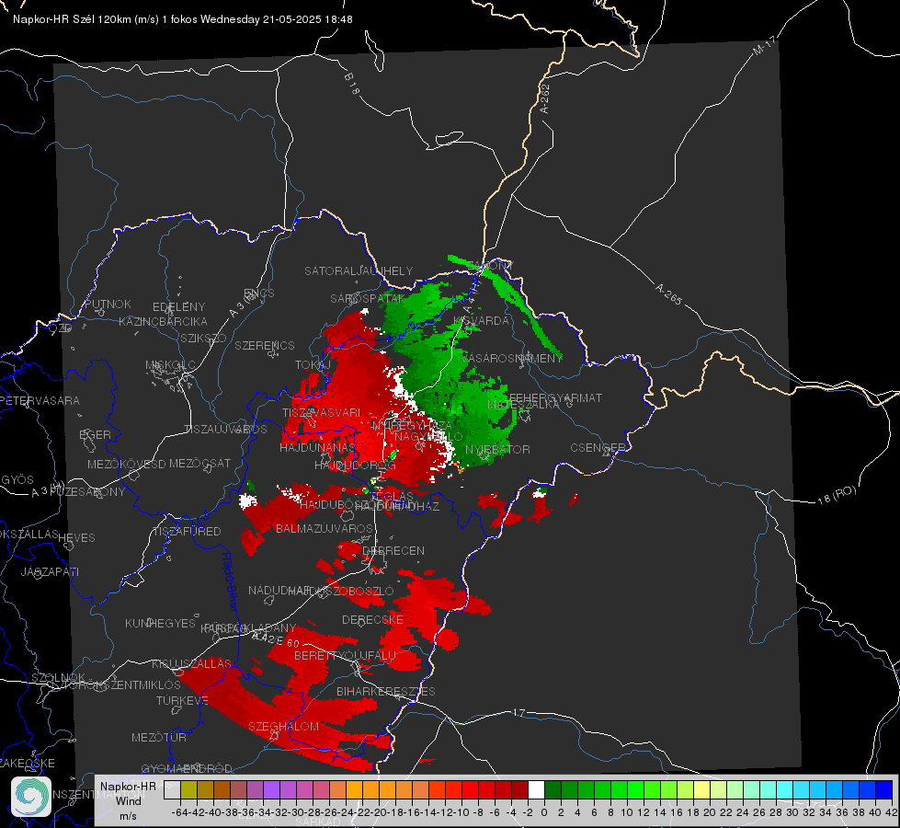
Task: Click the VÁSÁROSNAMÉNY town label
Action: [511, 358]
